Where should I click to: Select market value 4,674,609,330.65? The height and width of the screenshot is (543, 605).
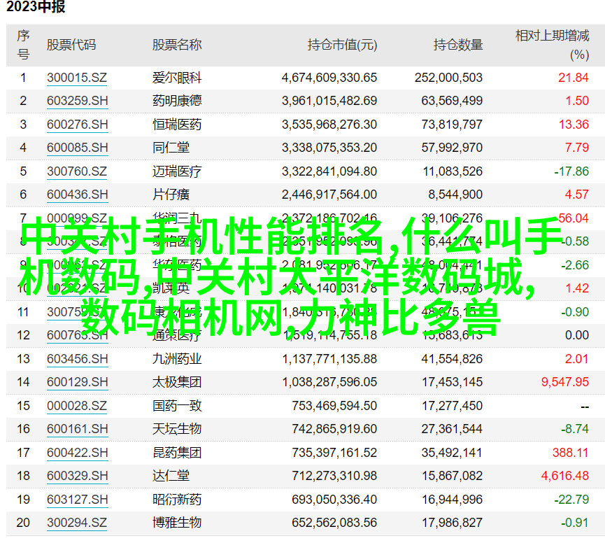329,78
